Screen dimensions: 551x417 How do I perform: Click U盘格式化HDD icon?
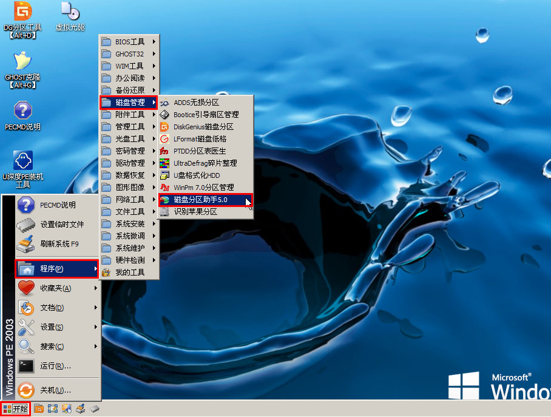coord(164,175)
